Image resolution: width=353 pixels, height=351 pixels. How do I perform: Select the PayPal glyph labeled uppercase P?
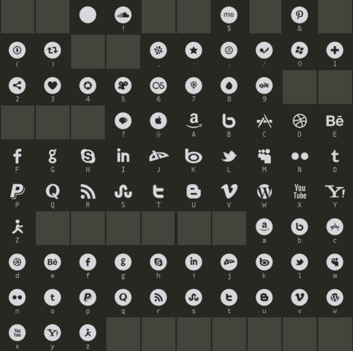click(x=17, y=191)
